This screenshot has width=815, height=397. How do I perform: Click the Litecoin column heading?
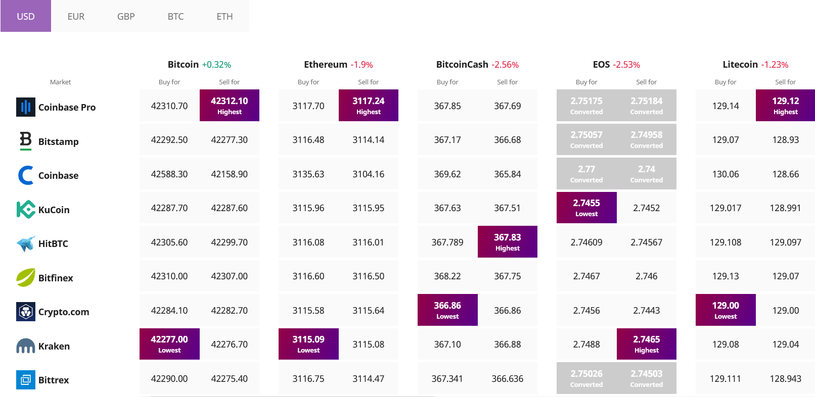740,64
